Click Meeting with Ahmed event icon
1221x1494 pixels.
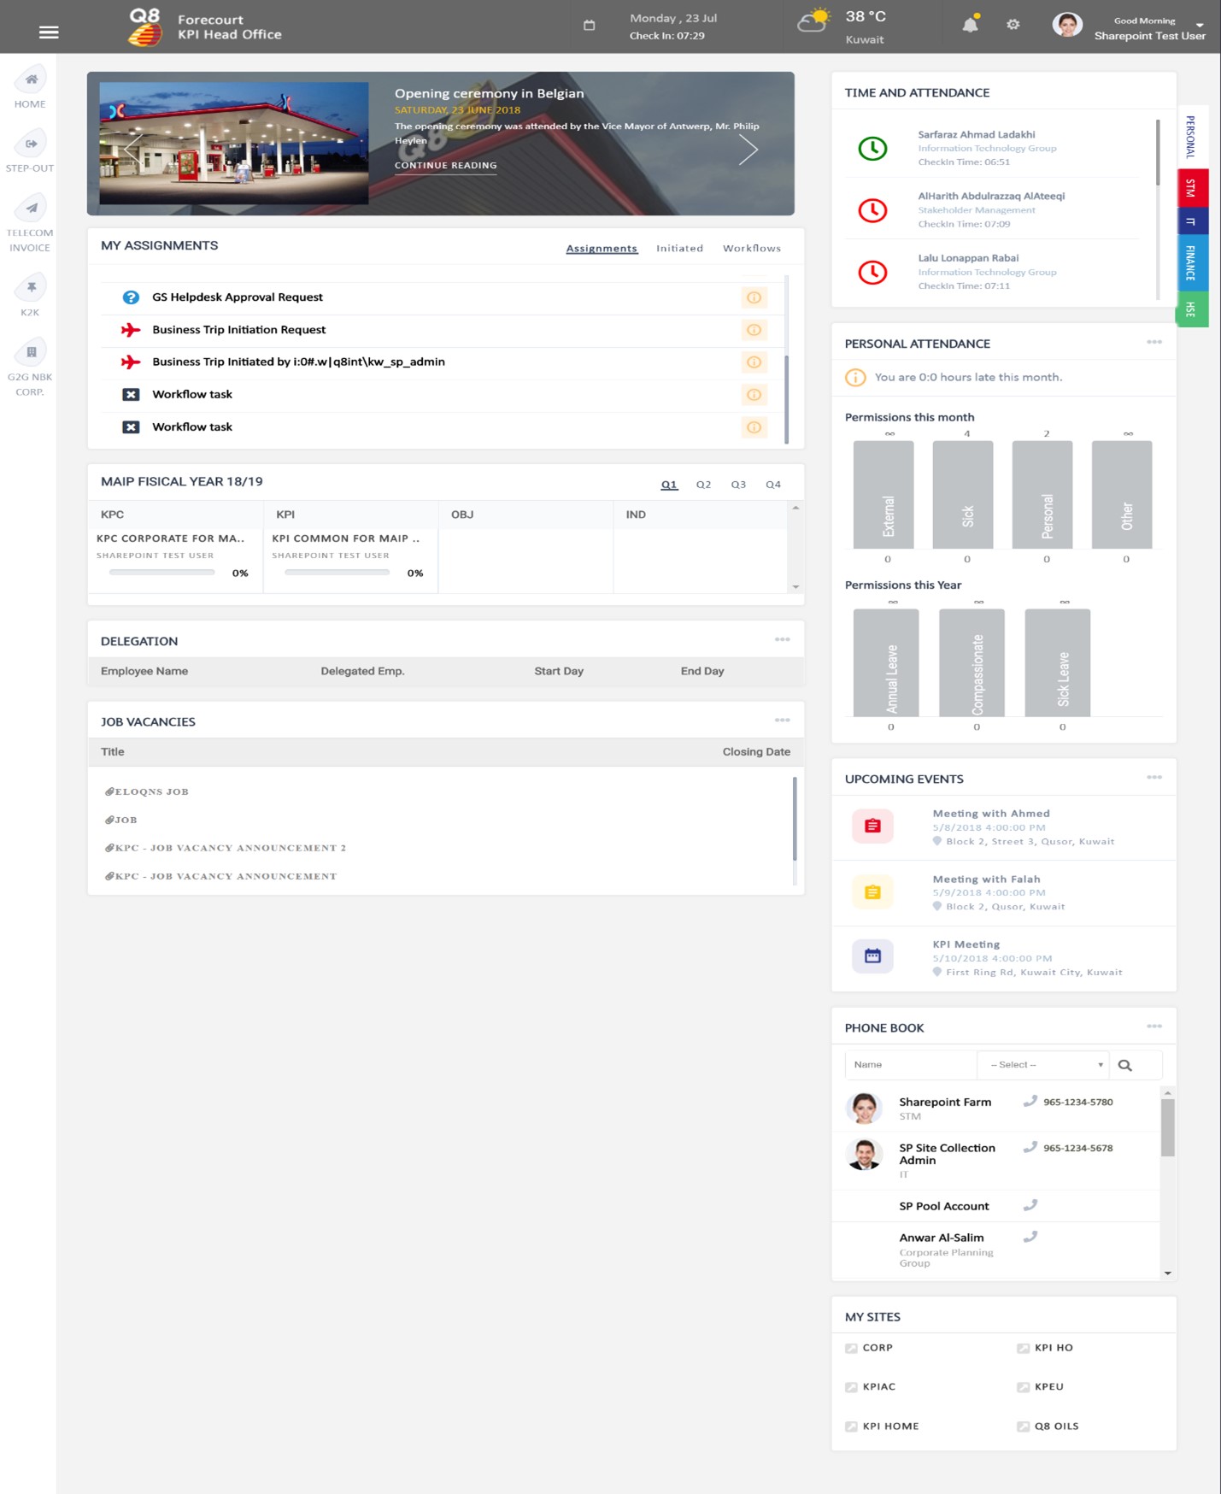click(872, 826)
